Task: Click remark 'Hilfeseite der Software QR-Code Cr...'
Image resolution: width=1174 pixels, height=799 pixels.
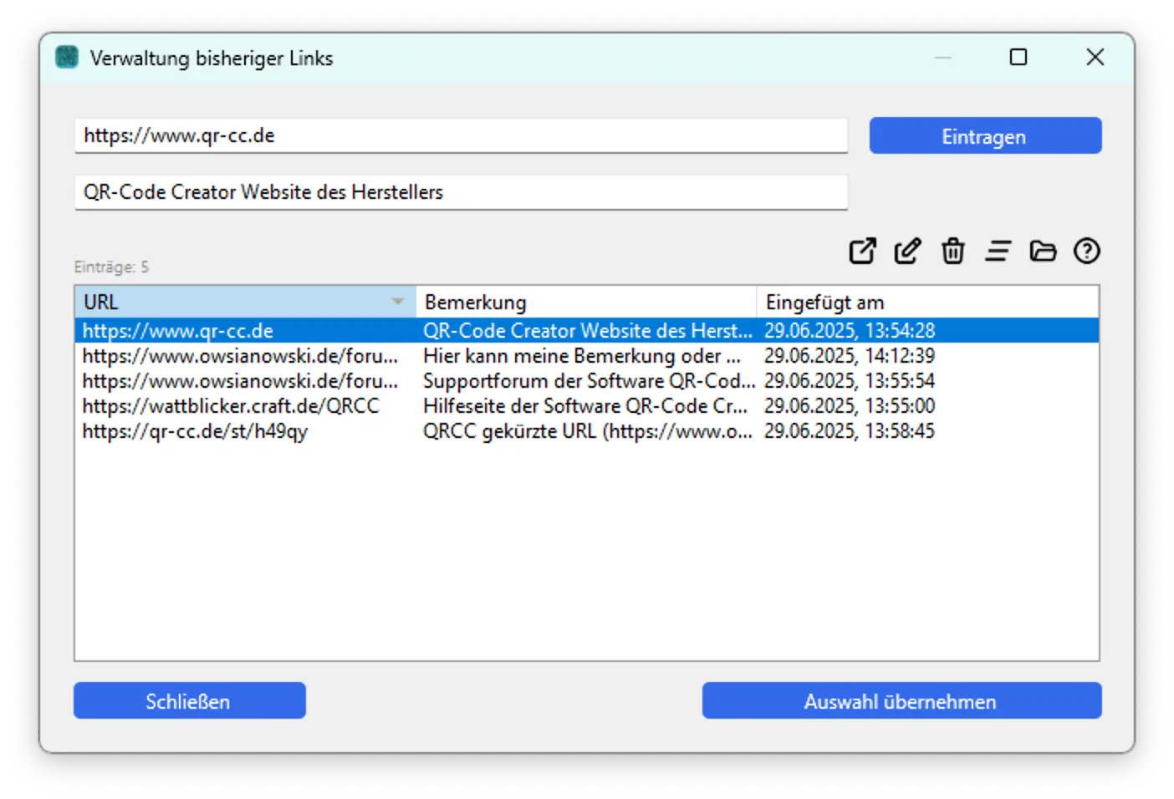Action: 585,406
